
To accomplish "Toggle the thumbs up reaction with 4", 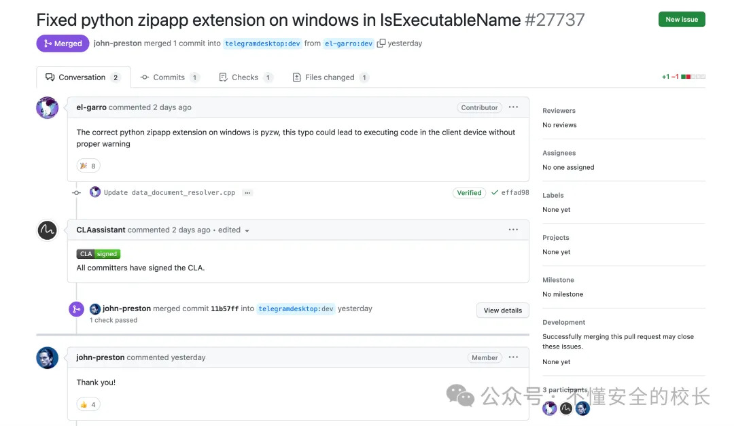I will [88, 404].
